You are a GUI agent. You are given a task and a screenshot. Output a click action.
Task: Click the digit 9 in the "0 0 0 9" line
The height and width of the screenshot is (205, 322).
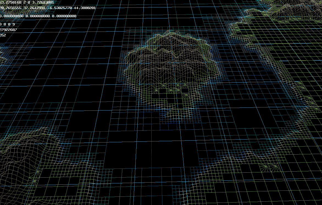point(13,24)
